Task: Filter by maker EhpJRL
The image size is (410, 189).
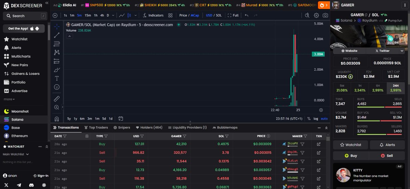Action: (302, 152)
